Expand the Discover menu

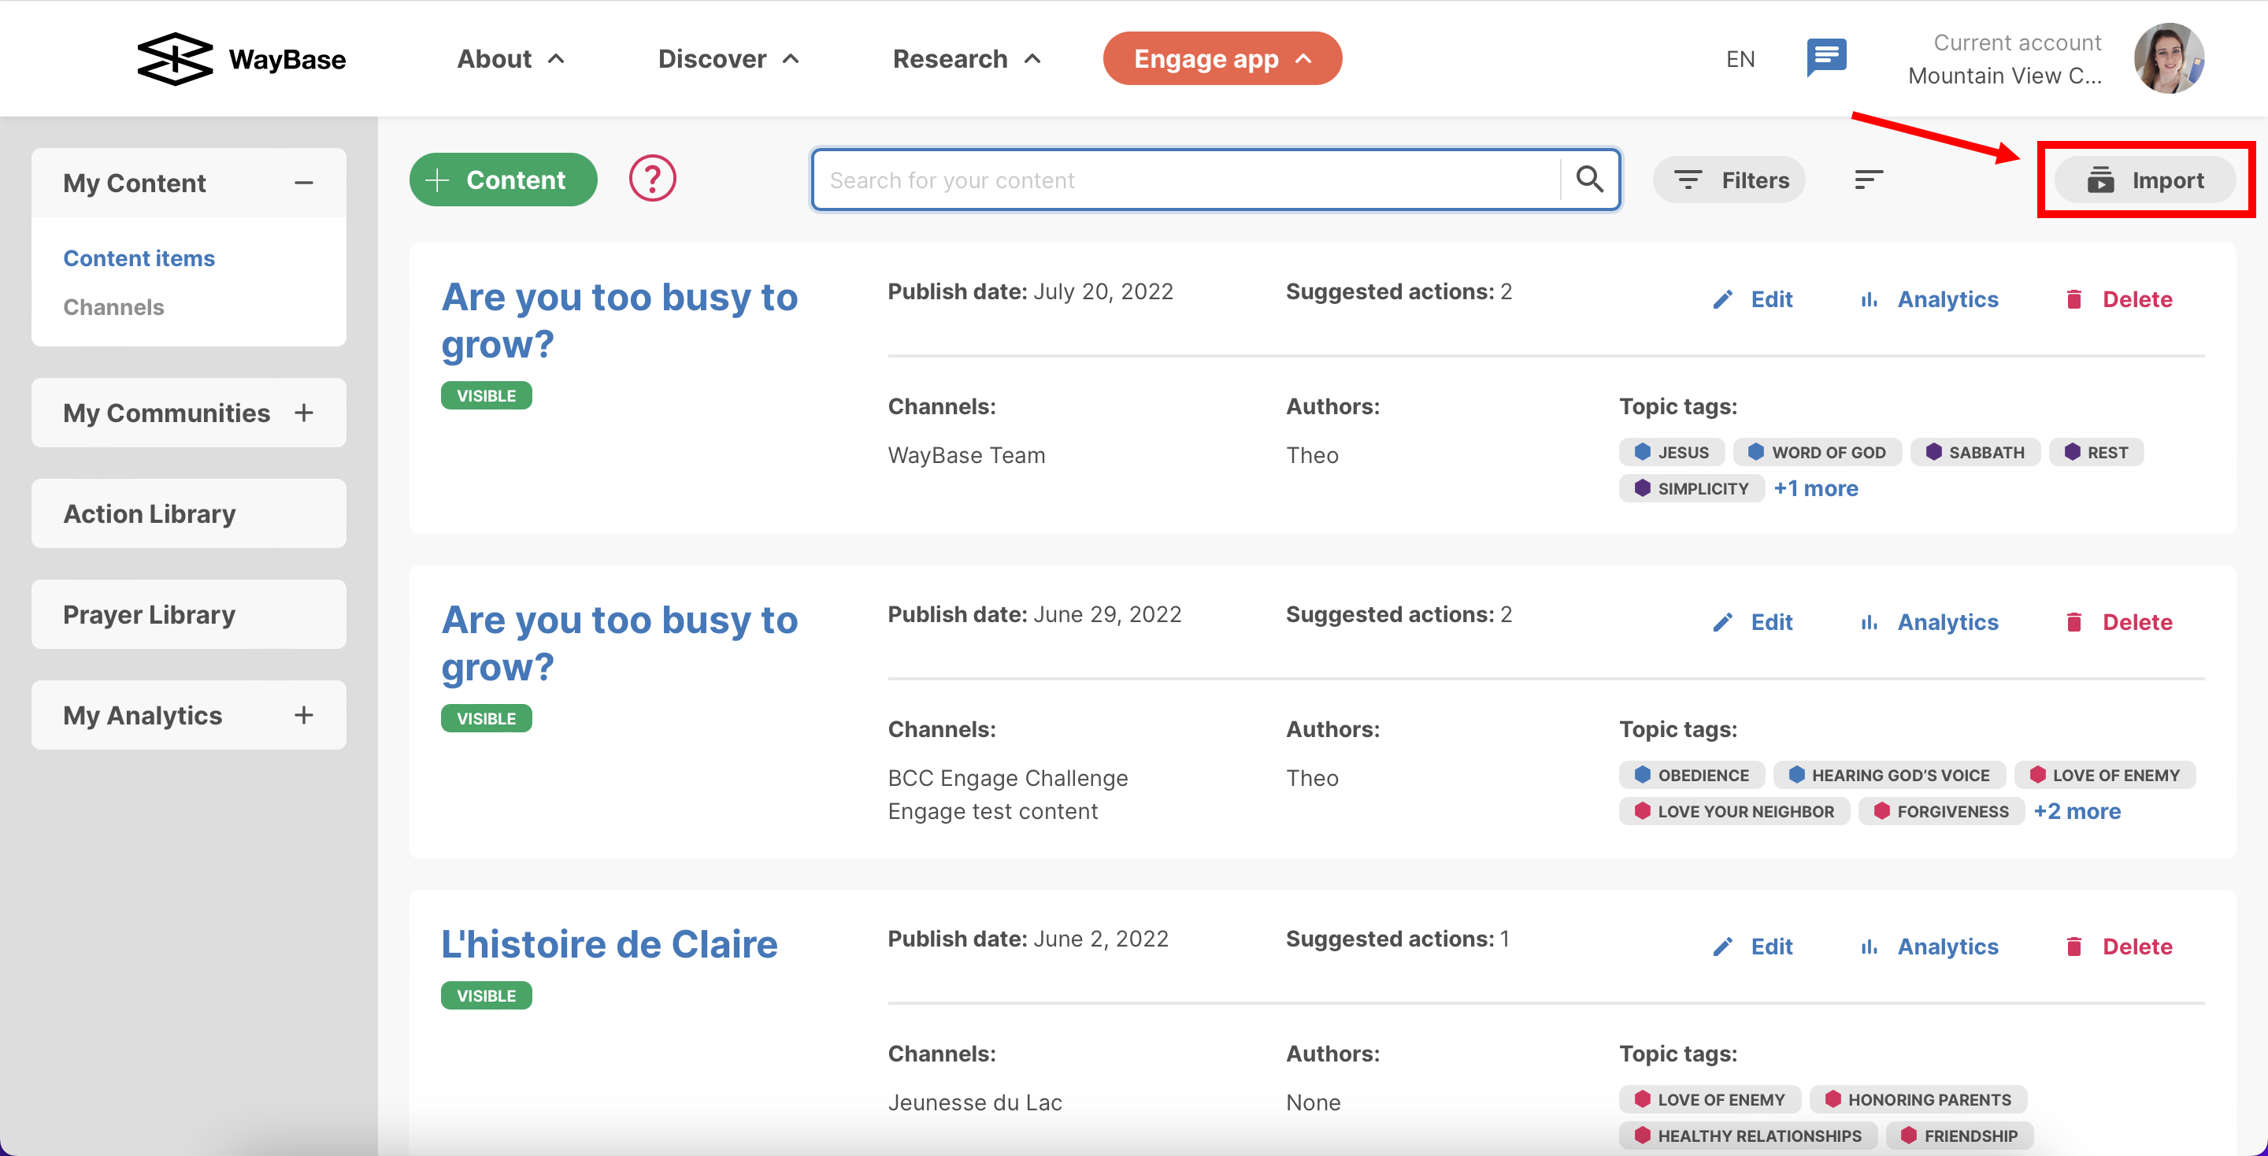click(x=728, y=59)
